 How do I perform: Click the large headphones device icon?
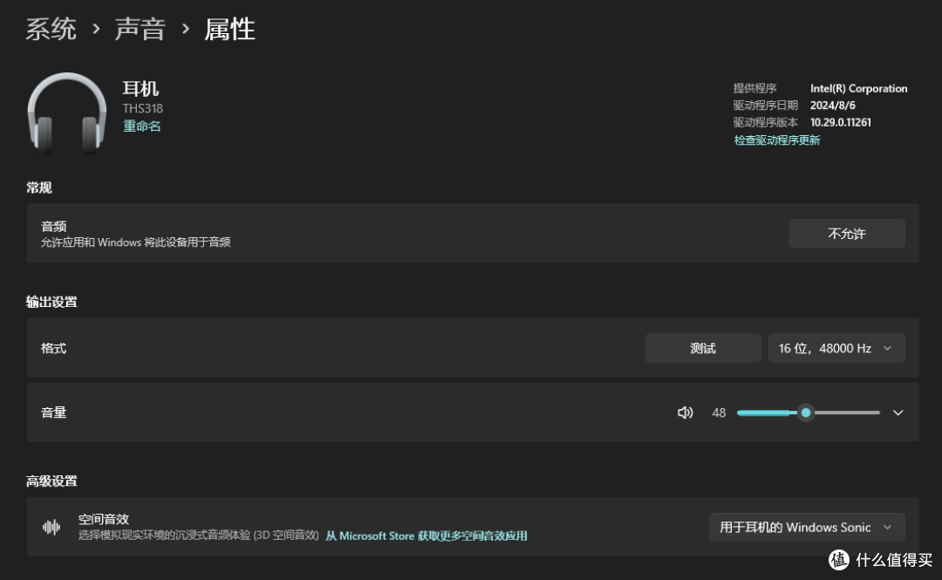click(x=66, y=113)
